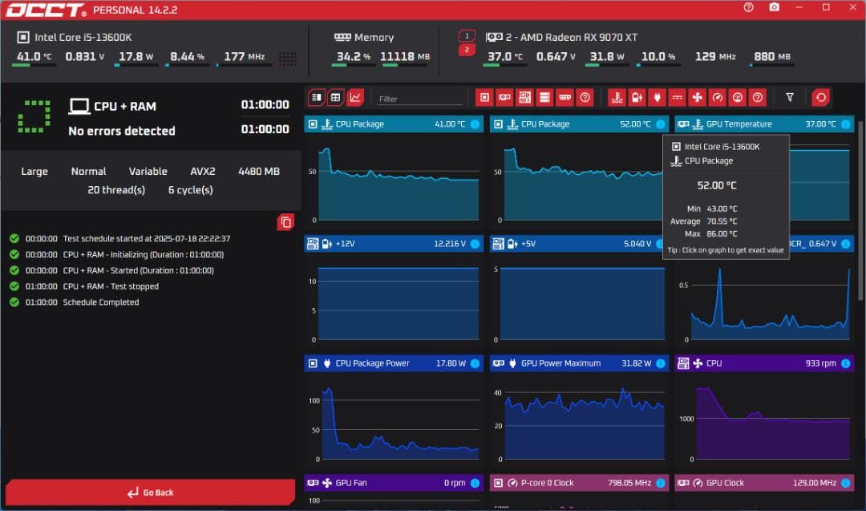Copy the test log with clipboard icon
866x511 pixels.
pos(285,222)
